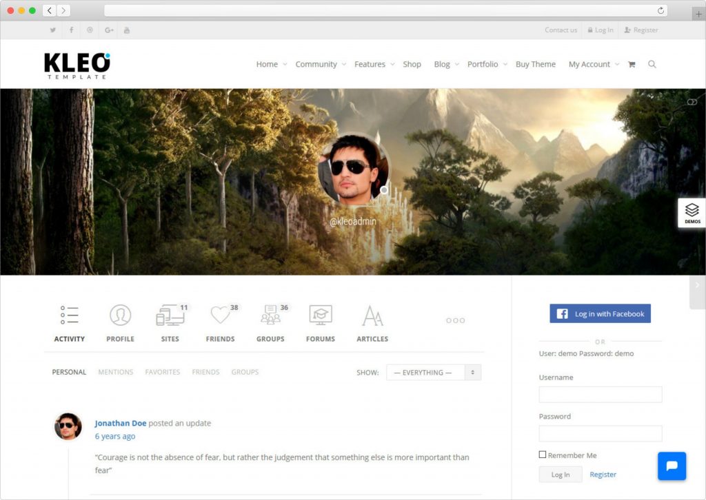Check the Remember Me checkbox

click(543, 455)
